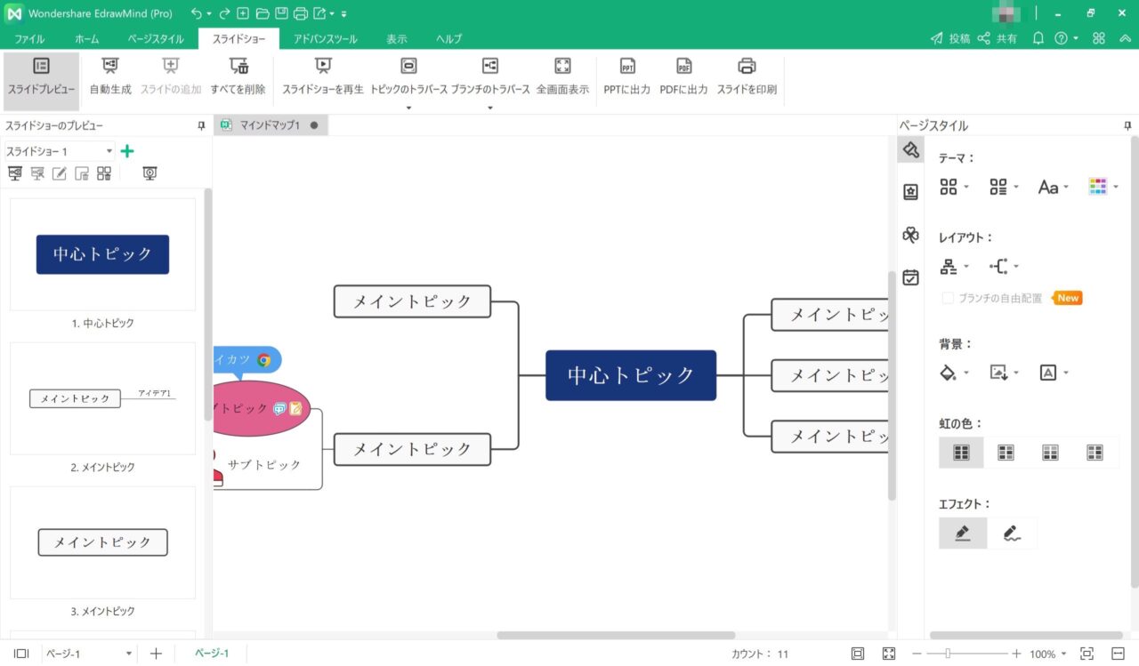Click the zoom out minus button
This screenshot has width=1139, height=666.
pyautogui.click(x=916, y=654)
